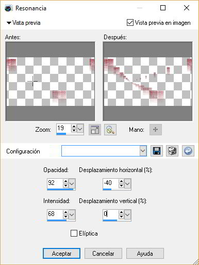Click the application icon in the title bar
The width and height of the screenshot is (199, 265).
[x=9, y=8]
